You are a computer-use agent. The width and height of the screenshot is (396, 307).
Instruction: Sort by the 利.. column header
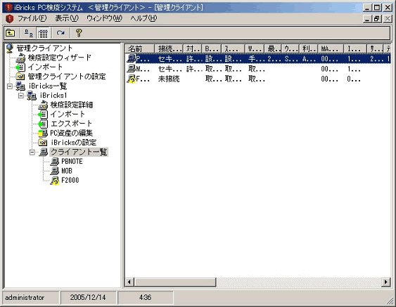[x=309, y=48]
